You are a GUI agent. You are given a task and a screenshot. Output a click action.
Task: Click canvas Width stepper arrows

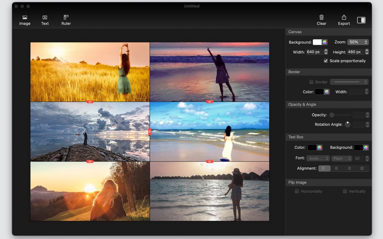[x=326, y=52]
